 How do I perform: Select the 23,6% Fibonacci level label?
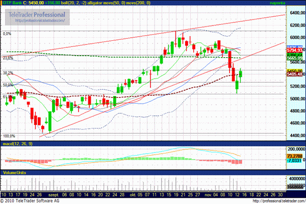tap(8, 58)
